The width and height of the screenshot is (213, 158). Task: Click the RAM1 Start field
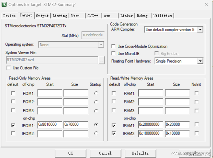pos(151,93)
